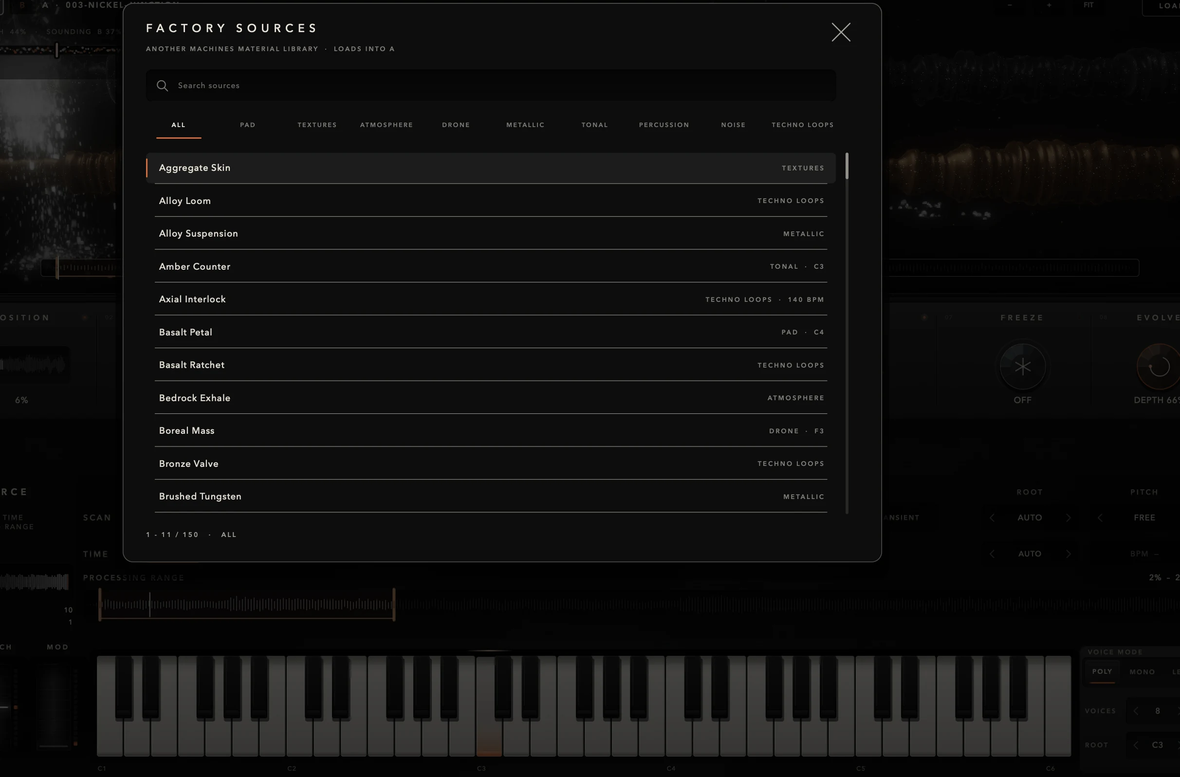Click the processing range right handle
The height and width of the screenshot is (777, 1180).
point(394,604)
